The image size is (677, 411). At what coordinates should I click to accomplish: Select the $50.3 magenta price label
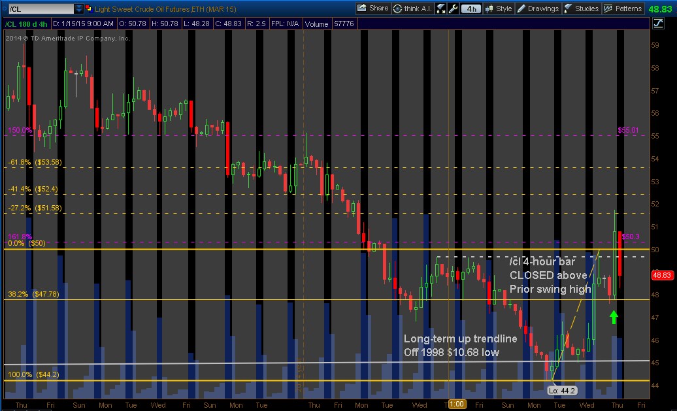point(631,237)
